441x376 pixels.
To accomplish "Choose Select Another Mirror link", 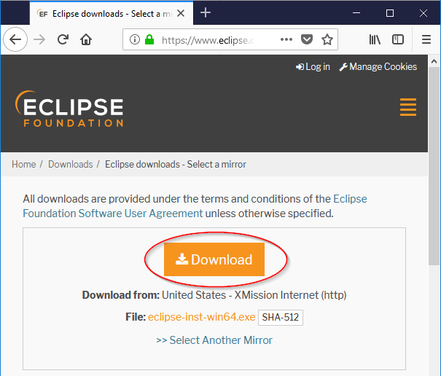I will pos(214,340).
